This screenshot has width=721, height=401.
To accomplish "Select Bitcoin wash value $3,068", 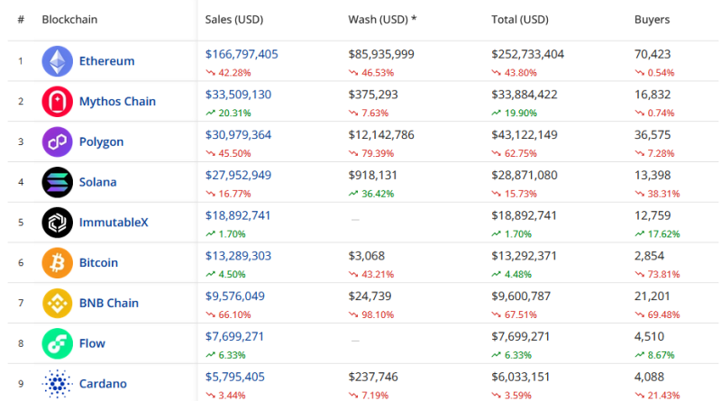I will pos(367,256).
